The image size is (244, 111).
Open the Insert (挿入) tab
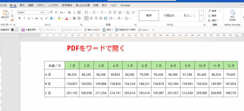pyautogui.click(x=22, y=5)
